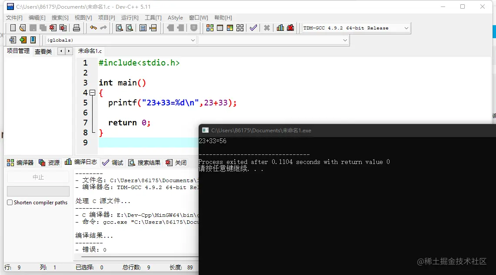The width and height of the screenshot is (496, 275).
Task: Switch to the 编译器 bottom tab
Action: 20,163
